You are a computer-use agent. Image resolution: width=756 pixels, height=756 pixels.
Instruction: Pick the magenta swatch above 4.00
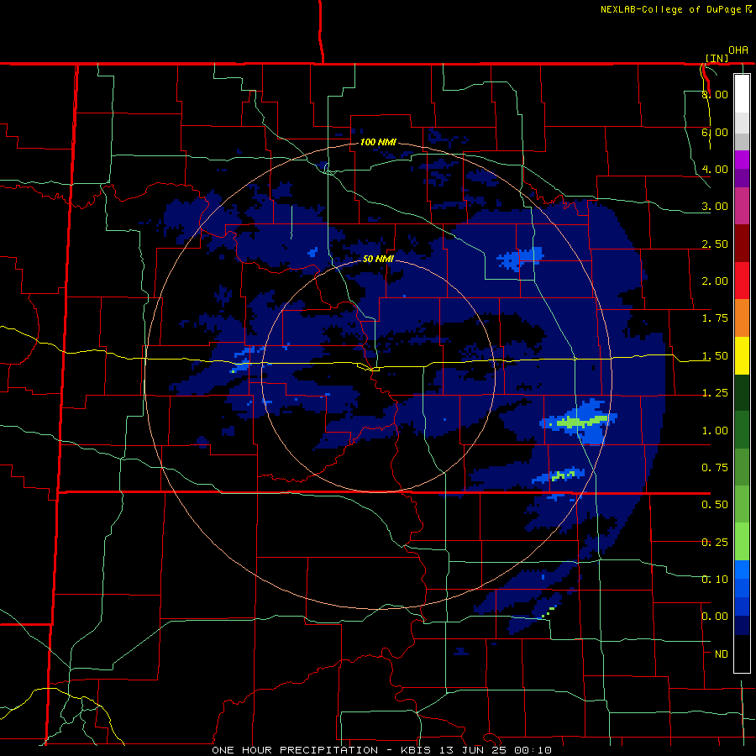pyautogui.click(x=742, y=160)
